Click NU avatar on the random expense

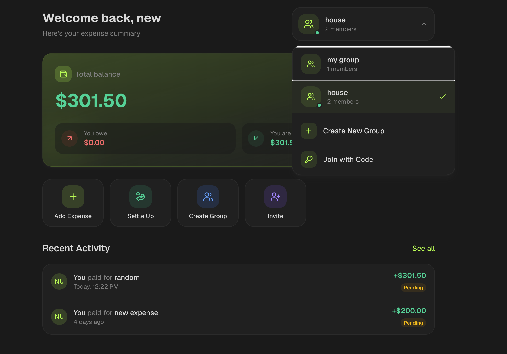tap(59, 281)
